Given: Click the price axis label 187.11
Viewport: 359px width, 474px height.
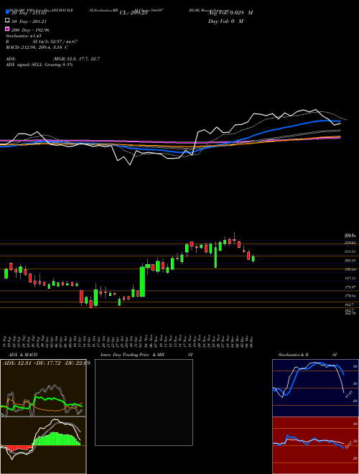Looking at the screenshot, I should coord(350,278).
